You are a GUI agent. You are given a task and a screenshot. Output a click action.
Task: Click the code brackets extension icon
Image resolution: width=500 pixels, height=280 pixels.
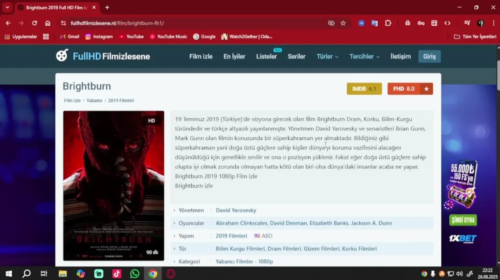[x=447, y=23]
